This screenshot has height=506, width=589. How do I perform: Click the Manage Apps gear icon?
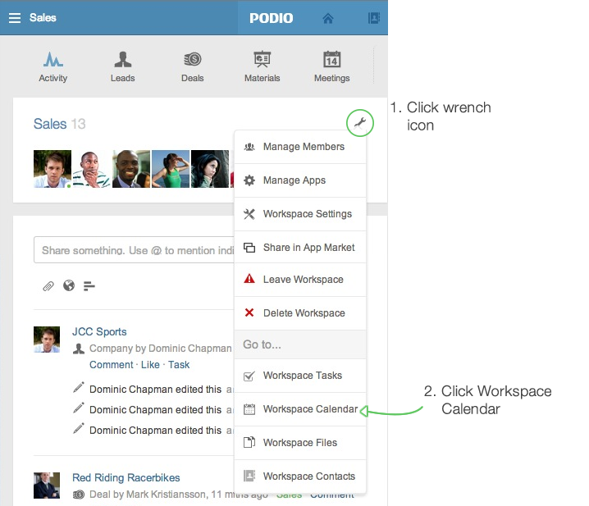point(249,180)
